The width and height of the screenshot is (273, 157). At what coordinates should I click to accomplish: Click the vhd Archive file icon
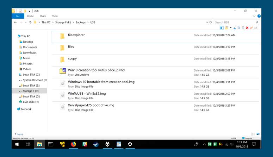pyautogui.click(x=62, y=71)
